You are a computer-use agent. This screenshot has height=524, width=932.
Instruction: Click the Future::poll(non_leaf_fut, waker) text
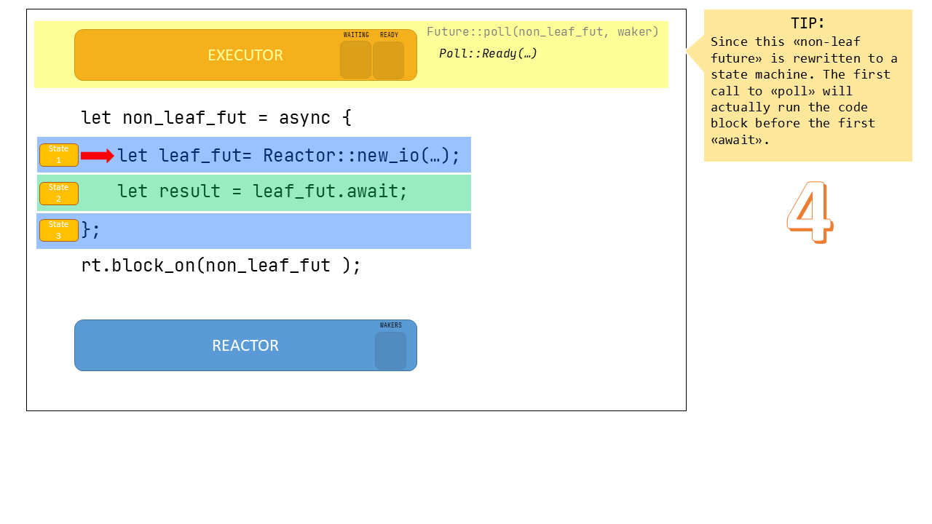coord(542,31)
